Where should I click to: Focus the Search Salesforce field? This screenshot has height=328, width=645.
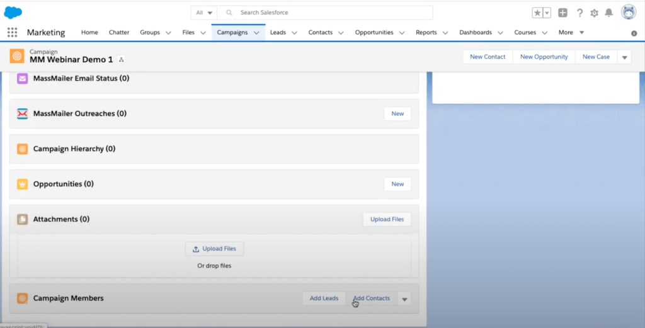[325, 13]
